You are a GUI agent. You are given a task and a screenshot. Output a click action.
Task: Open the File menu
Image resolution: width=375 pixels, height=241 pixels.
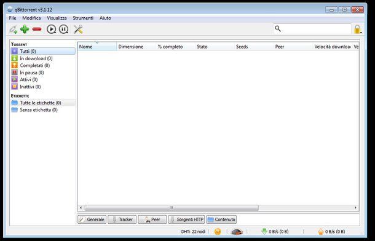12,18
